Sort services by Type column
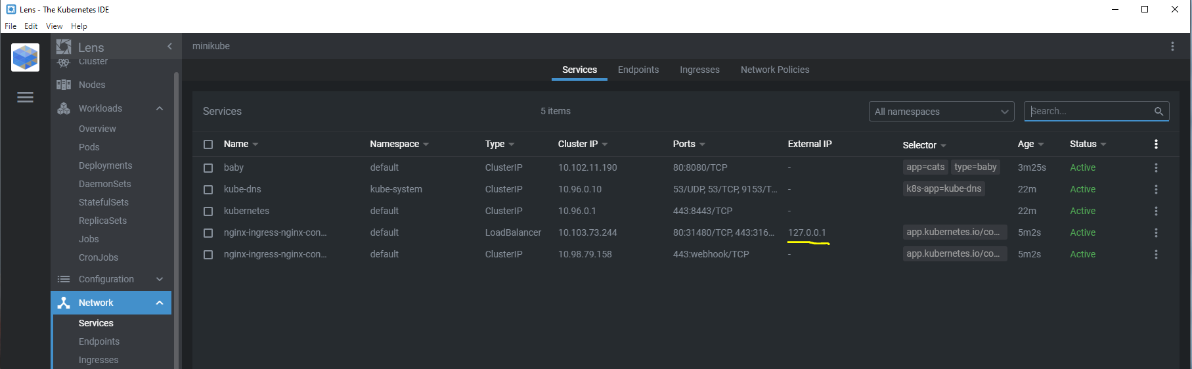Image resolution: width=1192 pixels, height=369 pixels. click(499, 144)
